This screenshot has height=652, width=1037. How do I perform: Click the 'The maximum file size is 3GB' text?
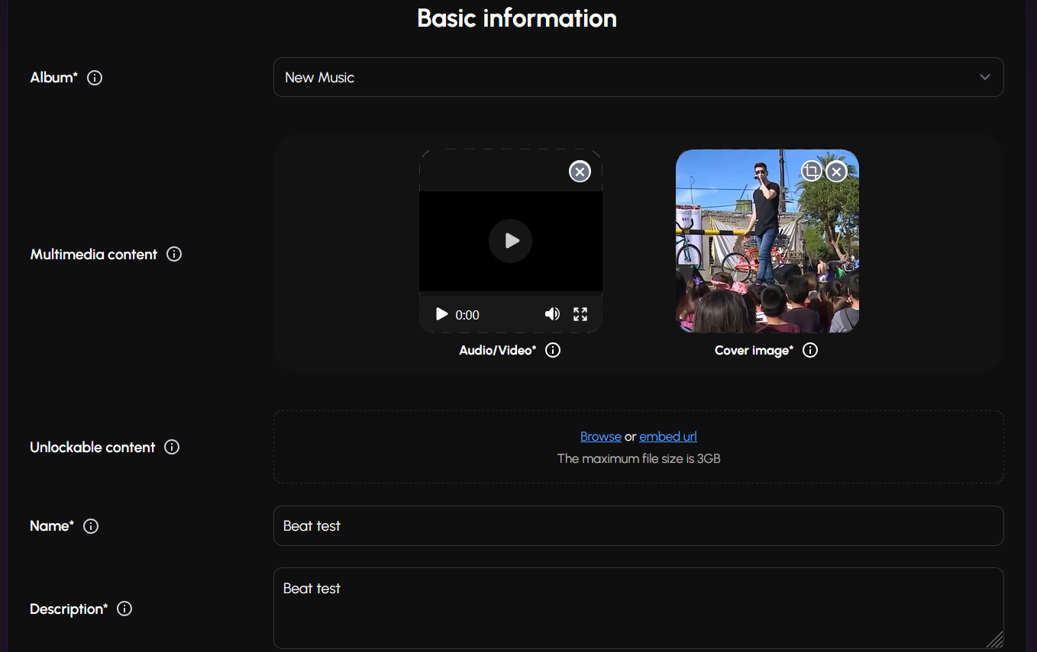(639, 458)
